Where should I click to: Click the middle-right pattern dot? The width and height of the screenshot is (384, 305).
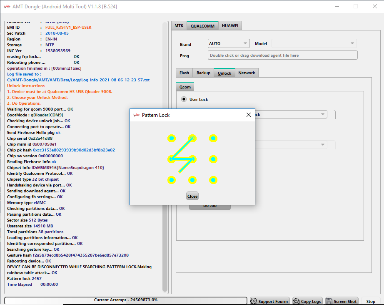pos(213,159)
